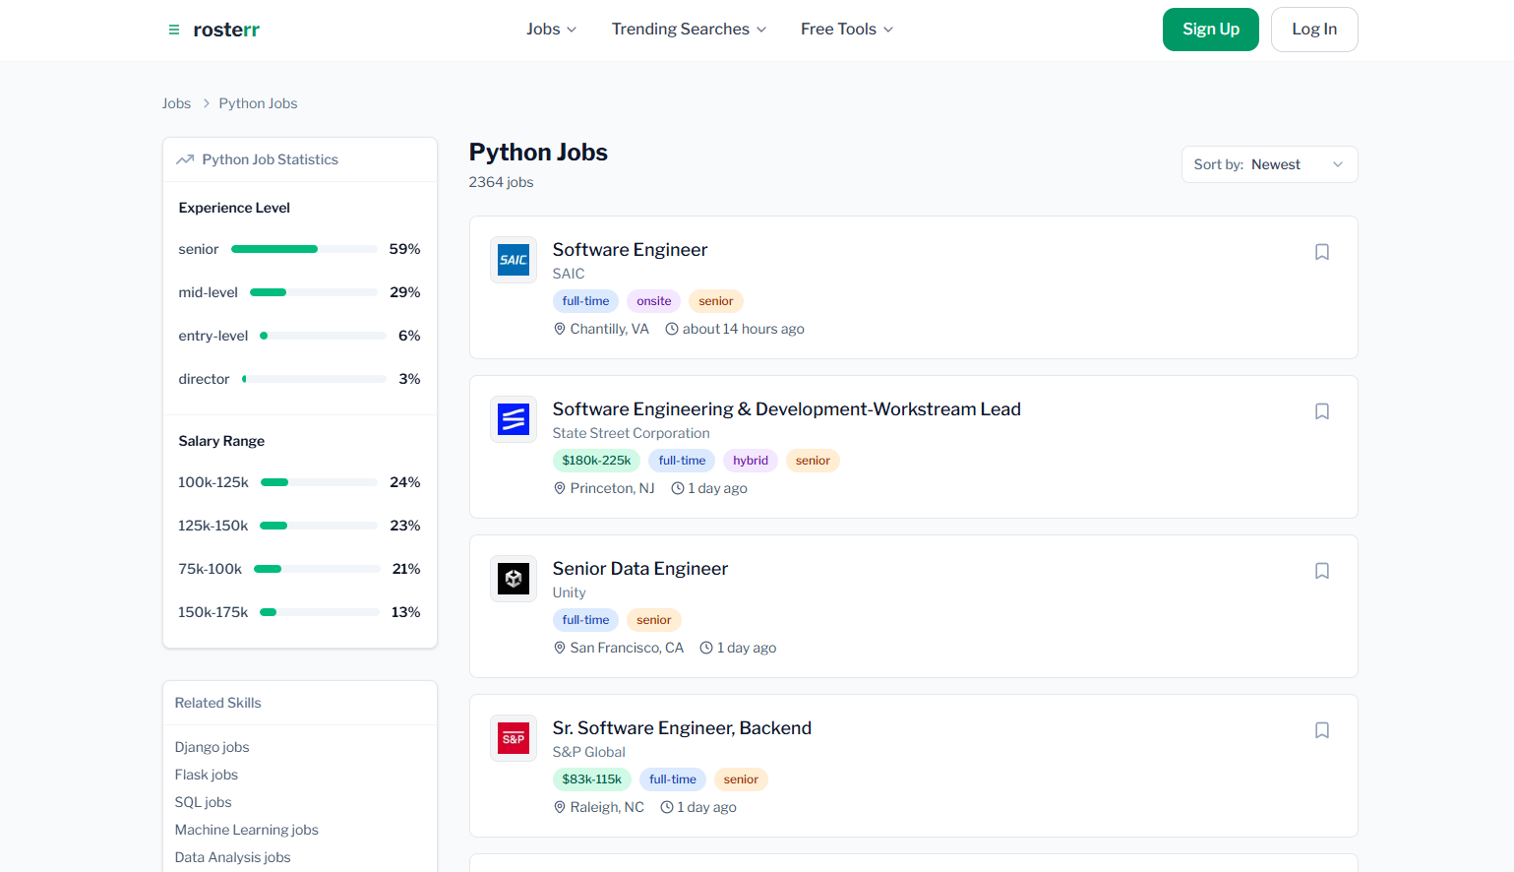1514x872 pixels.
Task: Click the senior experience level bar
Action: point(304,249)
